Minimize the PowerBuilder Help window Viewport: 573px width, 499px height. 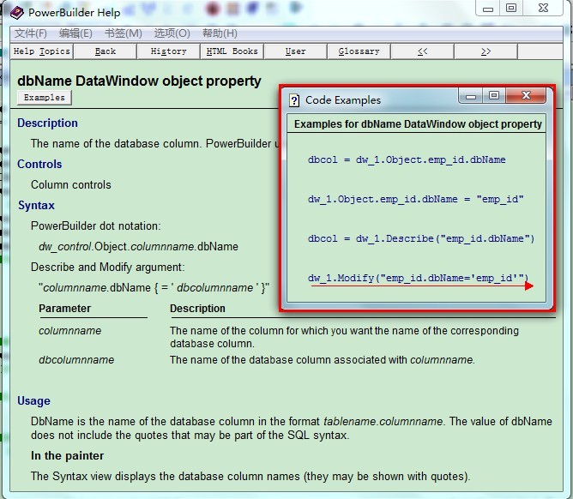488,8
